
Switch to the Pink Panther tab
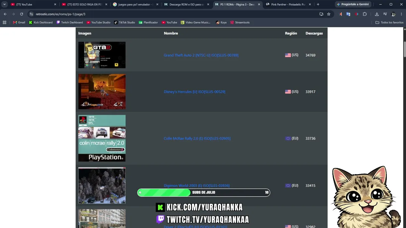(x=289, y=4)
